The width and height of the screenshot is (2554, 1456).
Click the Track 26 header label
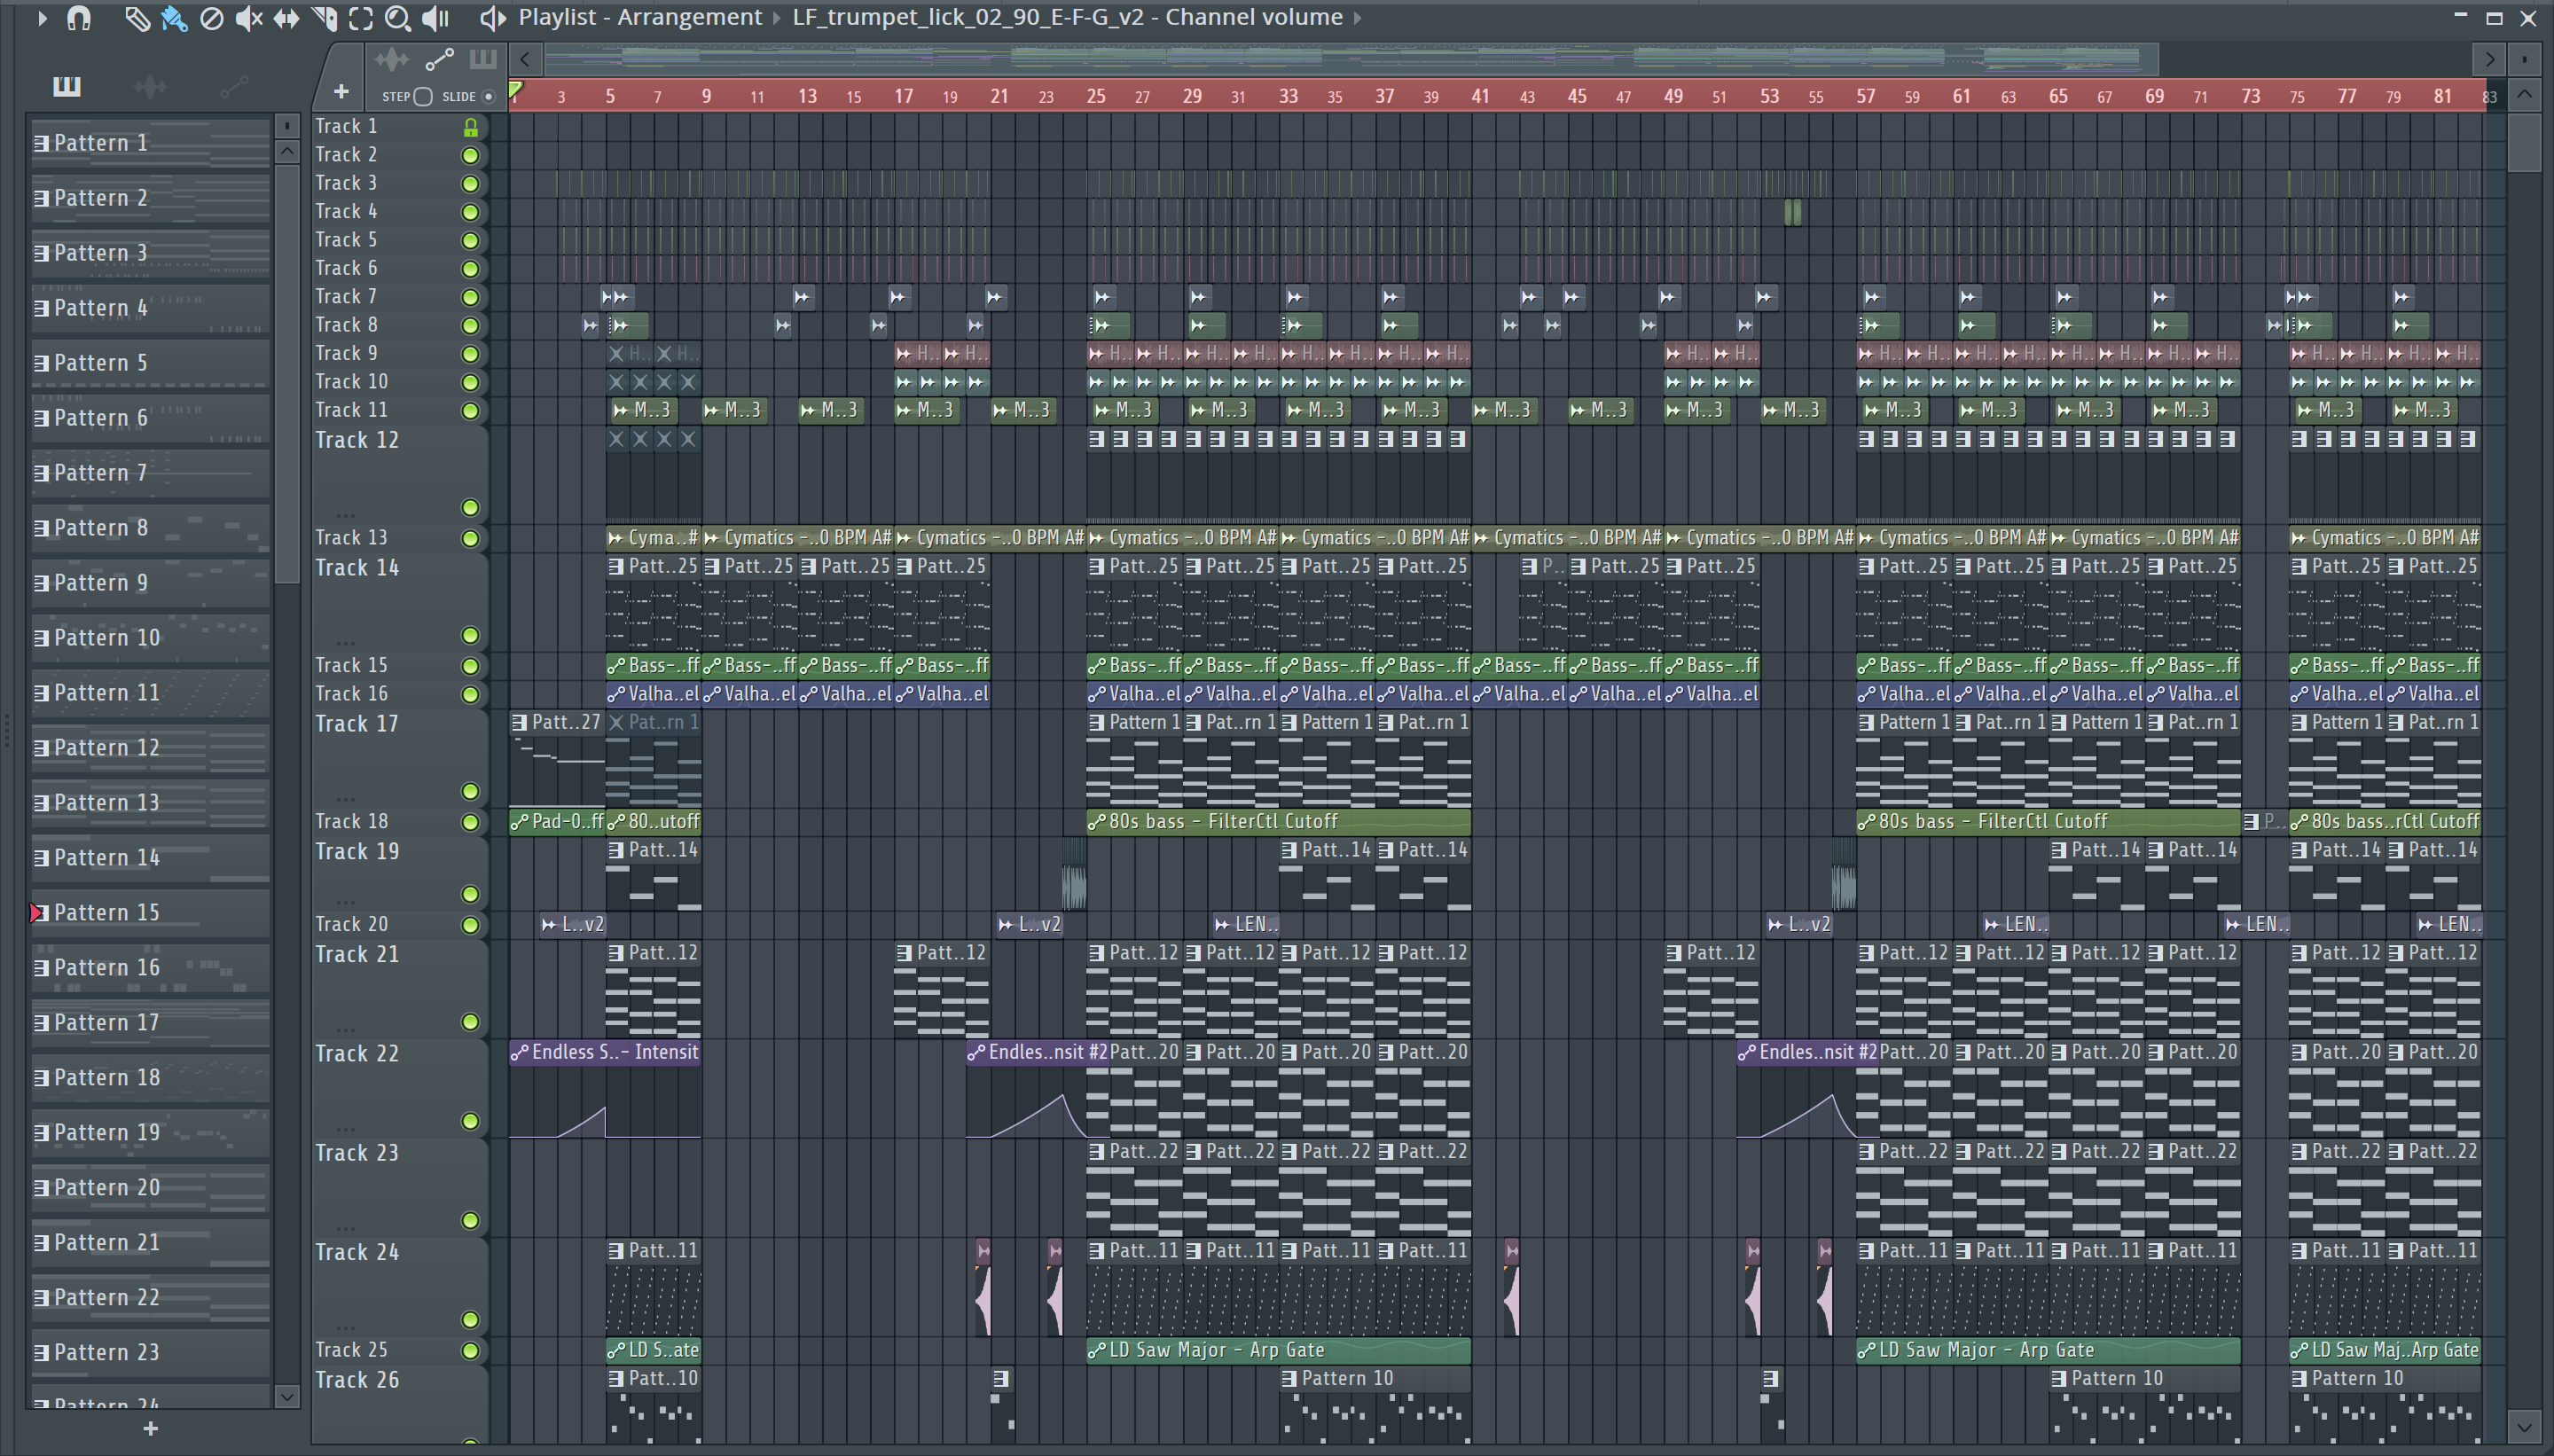pyautogui.click(x=357, y=1380)
